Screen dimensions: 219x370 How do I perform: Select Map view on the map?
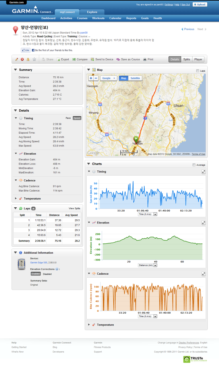tap(124, 78)
